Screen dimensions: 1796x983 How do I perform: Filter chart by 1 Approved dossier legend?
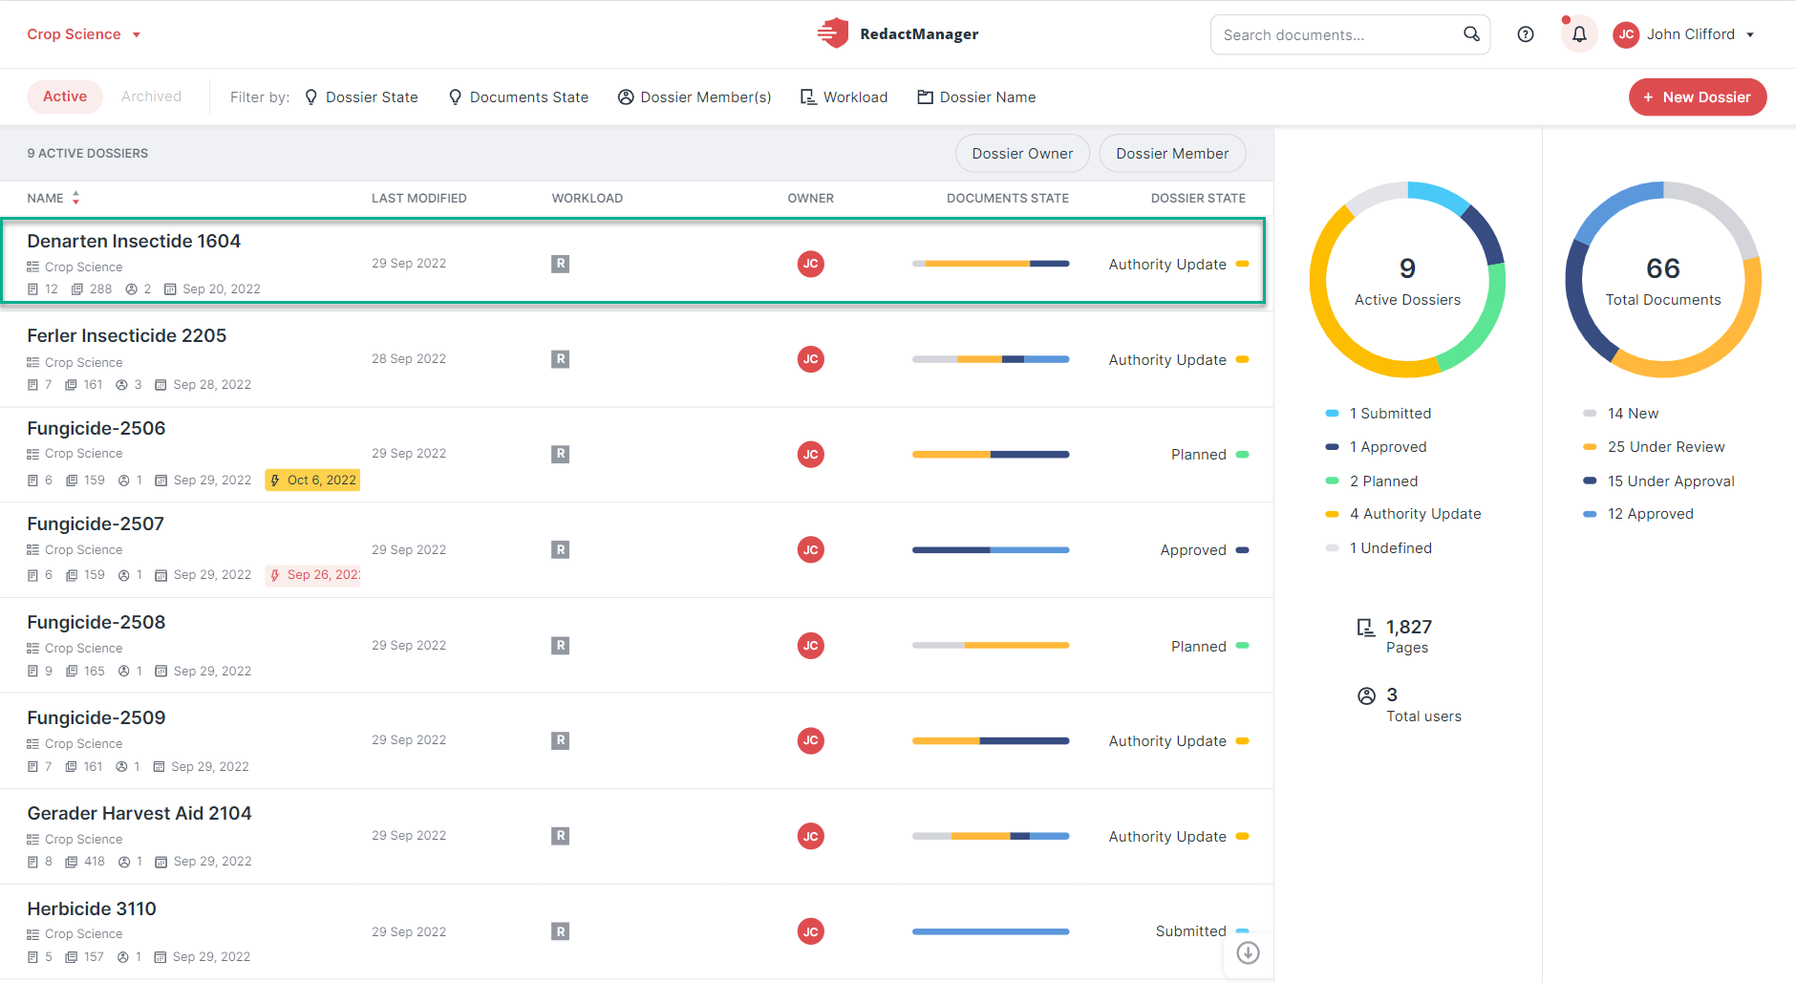(x=1376, y=447)
